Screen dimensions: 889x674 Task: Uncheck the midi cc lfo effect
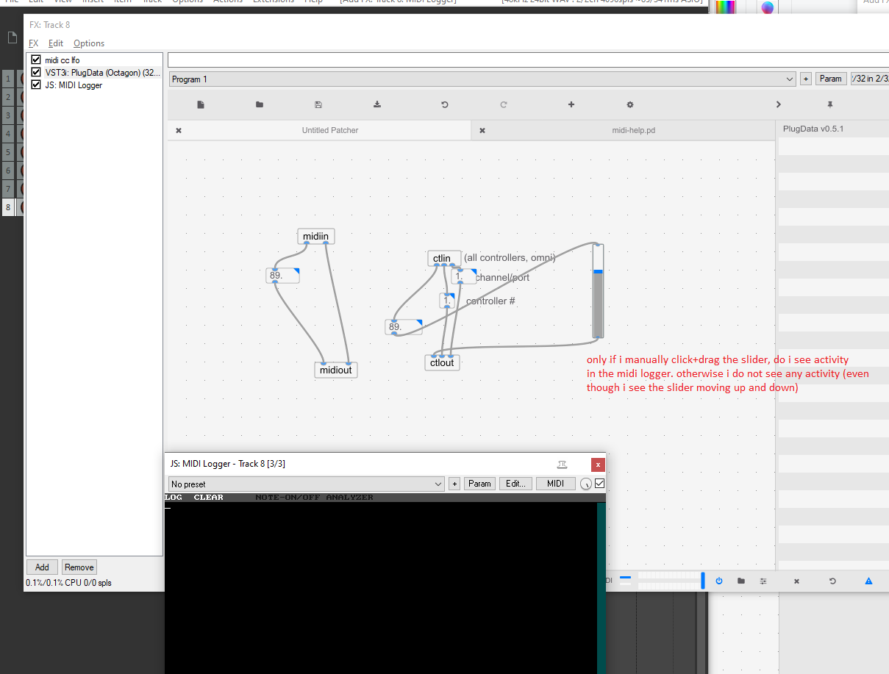tap(35, 60)
